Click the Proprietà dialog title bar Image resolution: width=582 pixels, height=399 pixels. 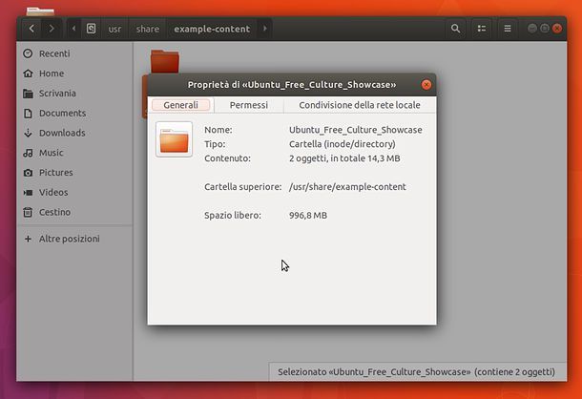[x=292, y=85]
